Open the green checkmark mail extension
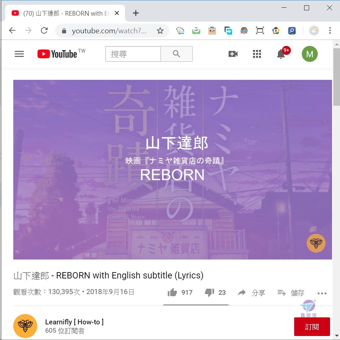Image resolution: width=340 pixels, height=340 pixels. [196, 31]
